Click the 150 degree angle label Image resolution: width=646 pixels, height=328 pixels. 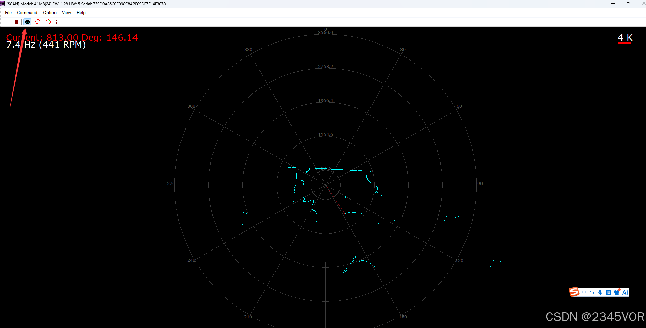(x=403, y=317)
